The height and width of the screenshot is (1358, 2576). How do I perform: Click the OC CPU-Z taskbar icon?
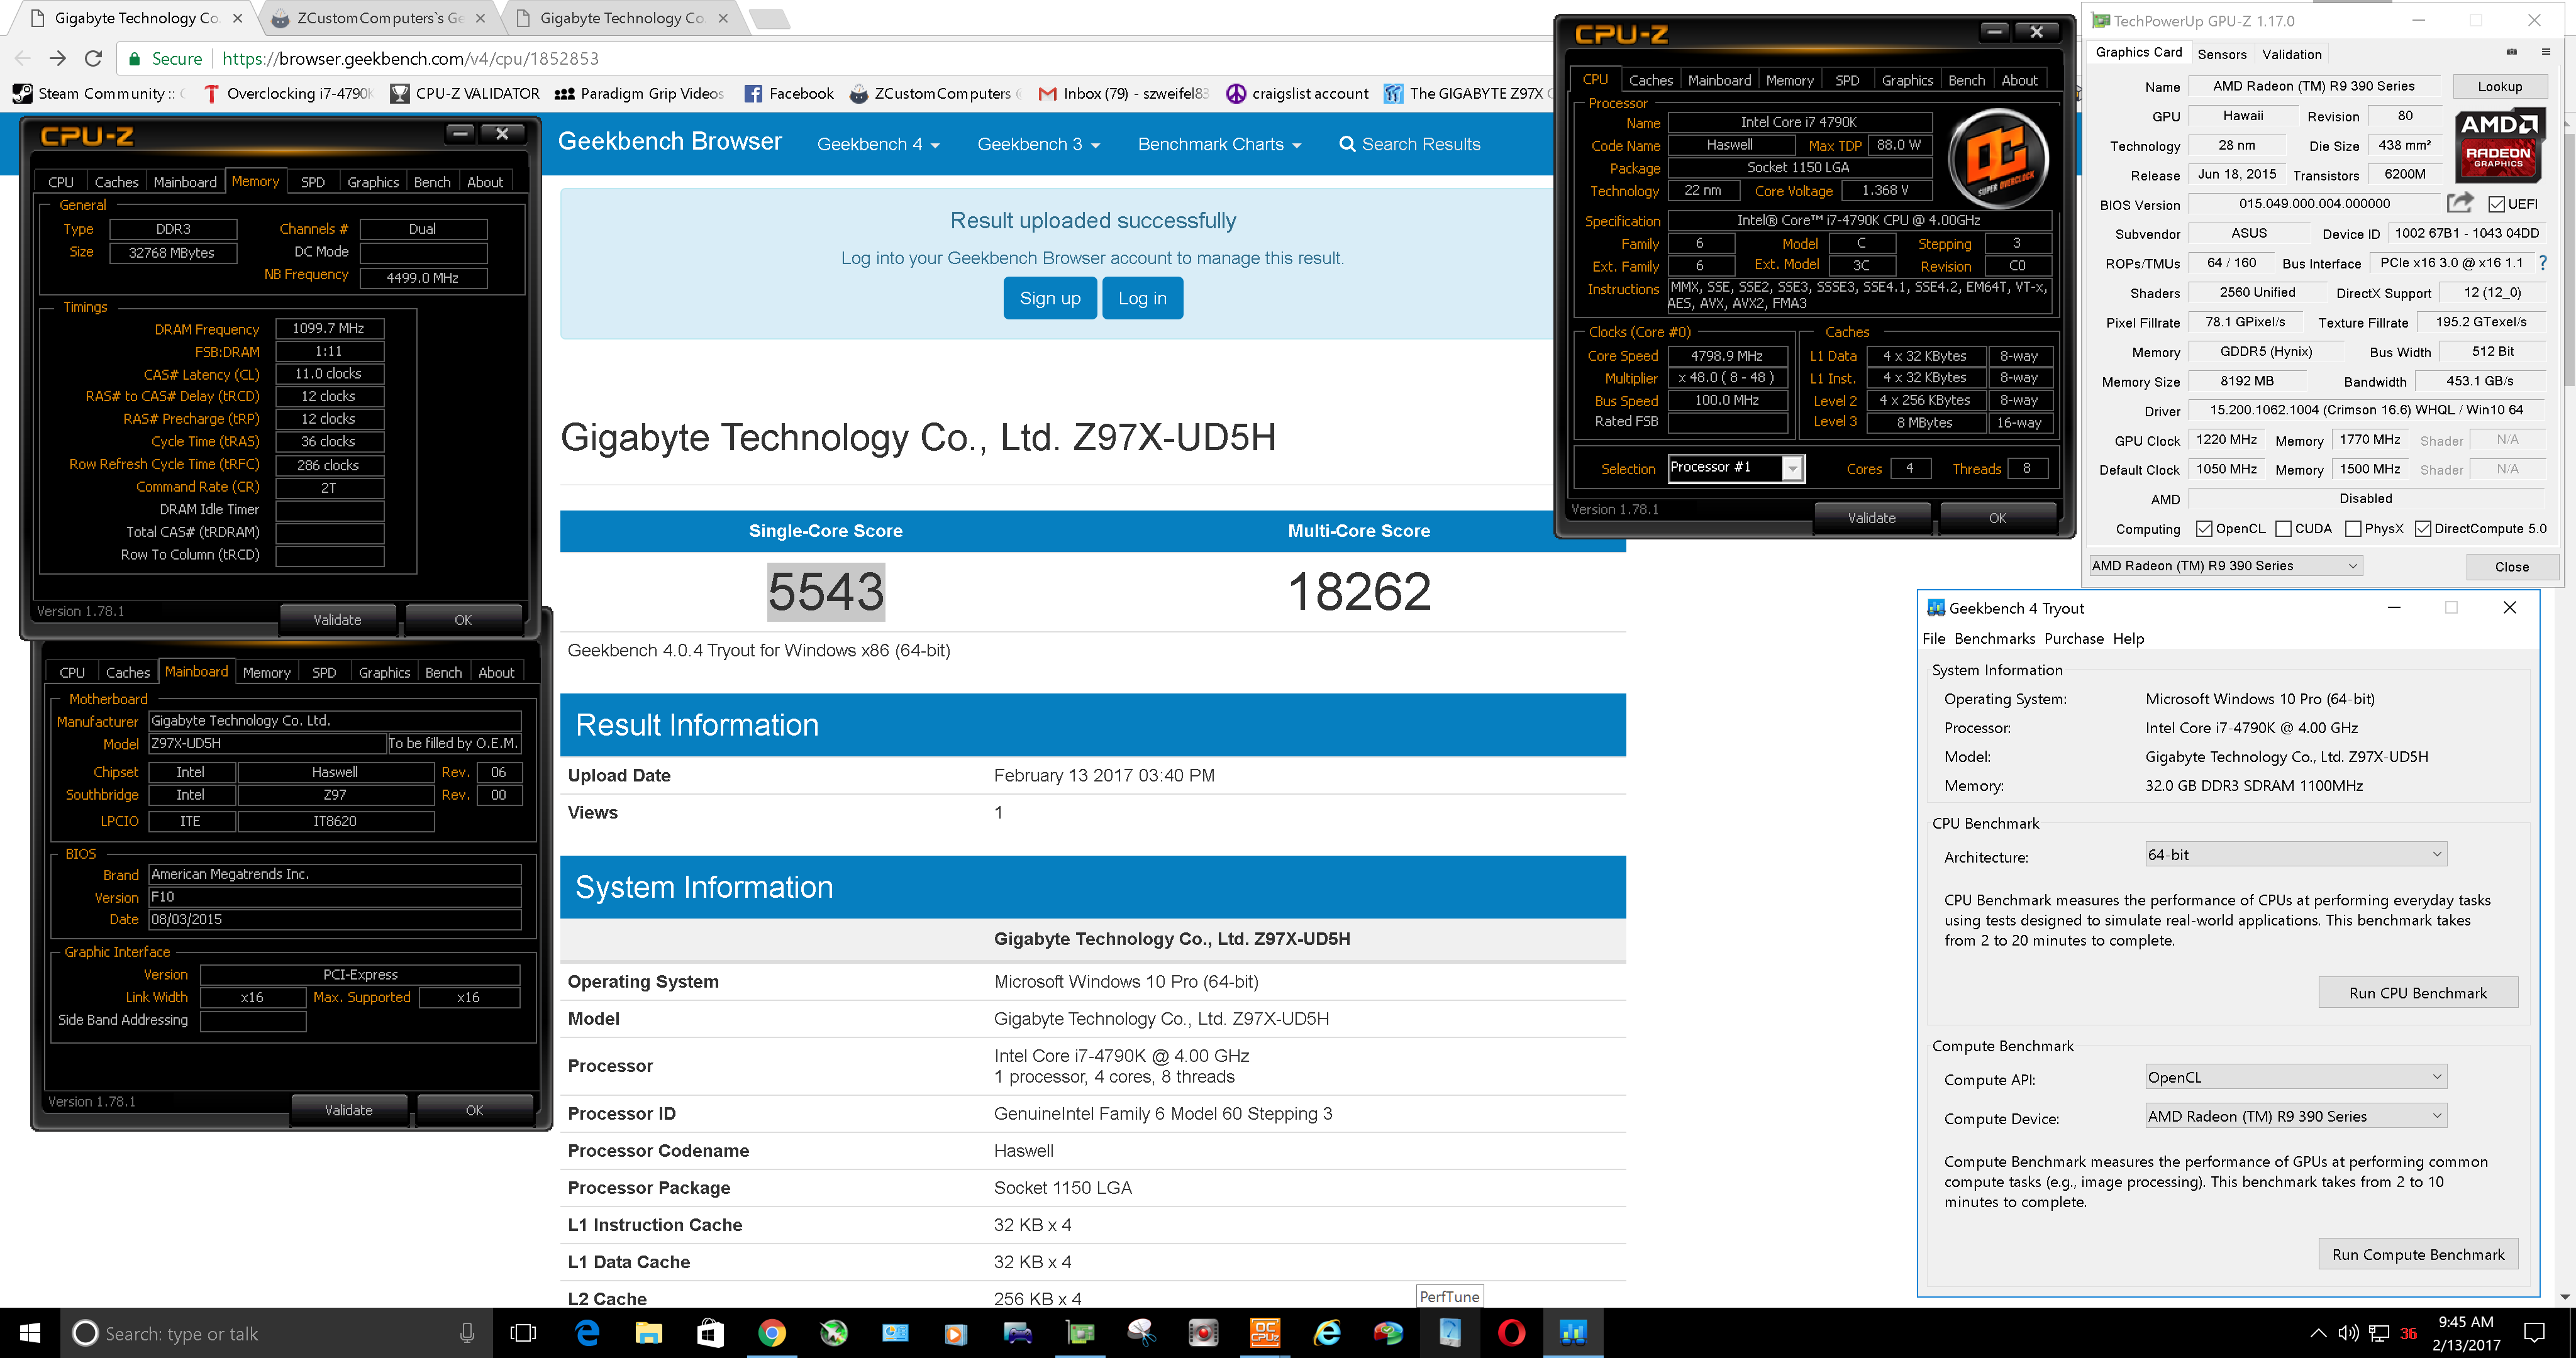pyautogui.click(x=1265, y=1333)
